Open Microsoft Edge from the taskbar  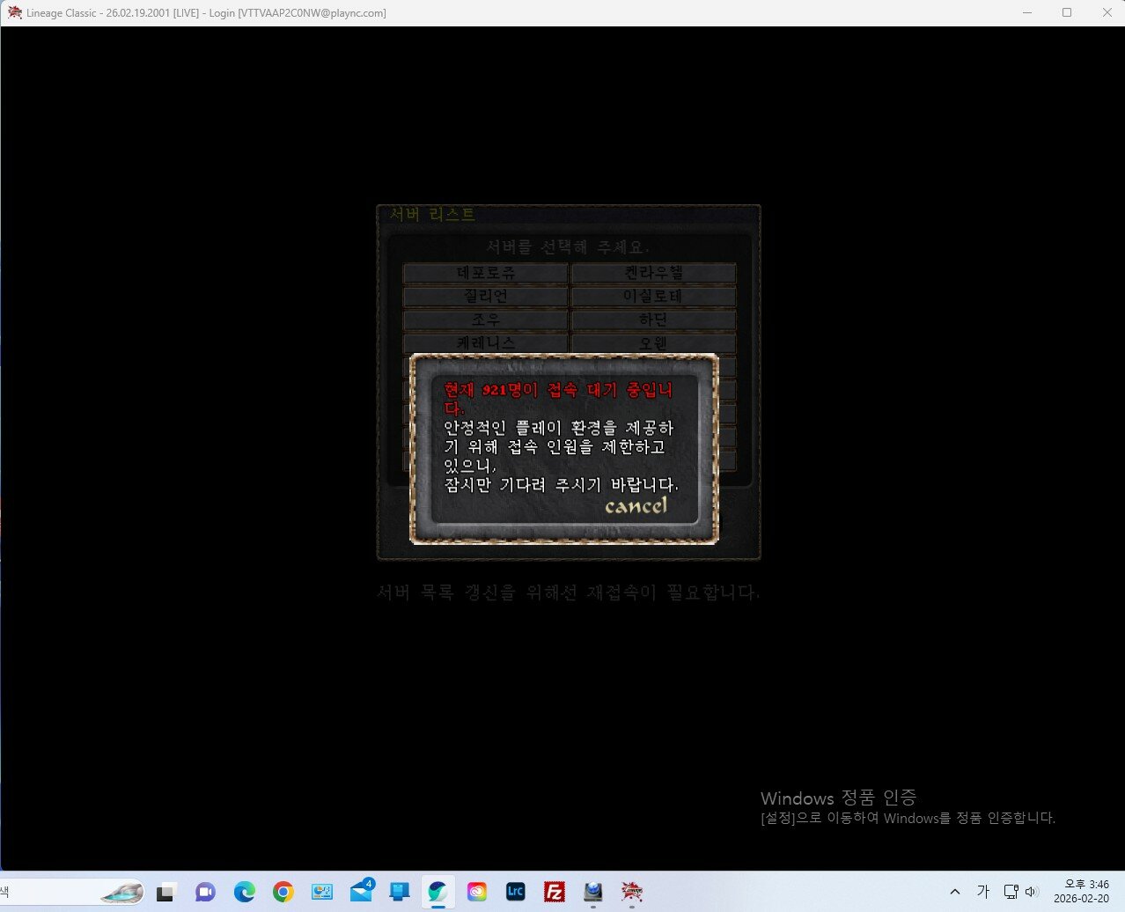tap(244, 892)
